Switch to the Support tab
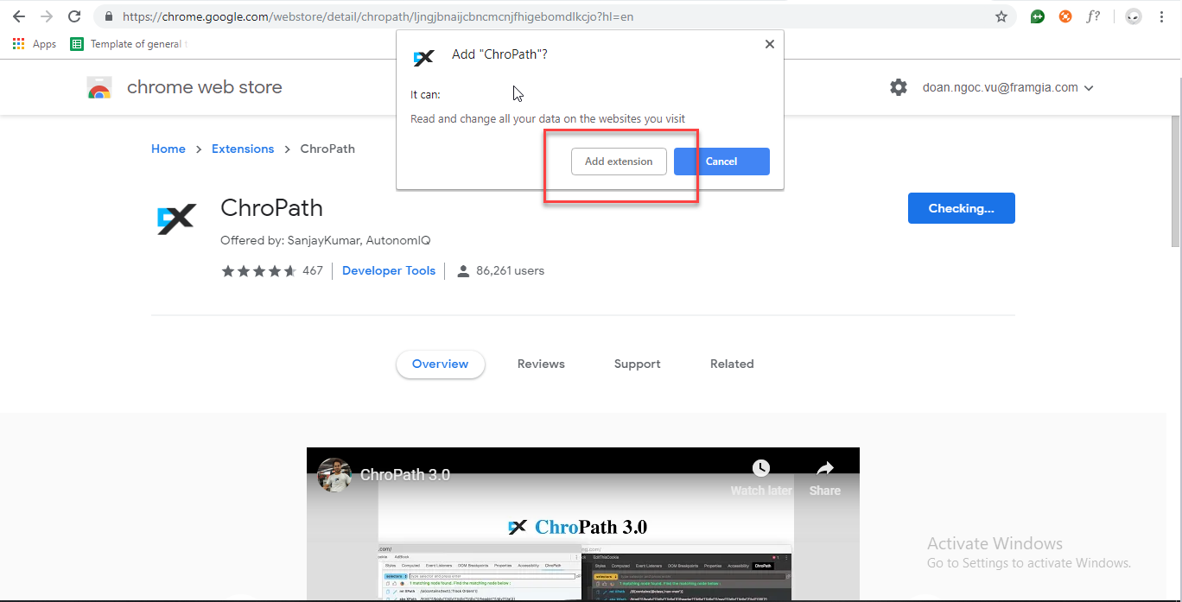Viewport: 1182px width, 602px height. (x=637, y=364)
